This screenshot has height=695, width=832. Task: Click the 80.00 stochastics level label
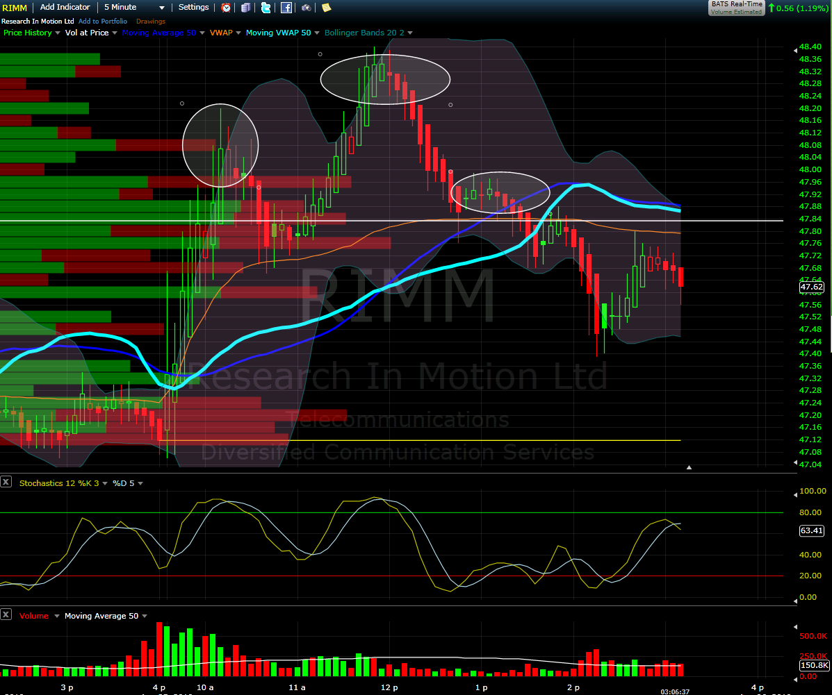click(x=810, y=512)
